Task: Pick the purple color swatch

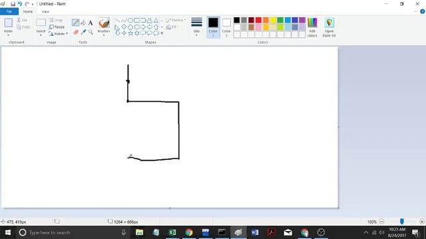Action: [302, 20]
